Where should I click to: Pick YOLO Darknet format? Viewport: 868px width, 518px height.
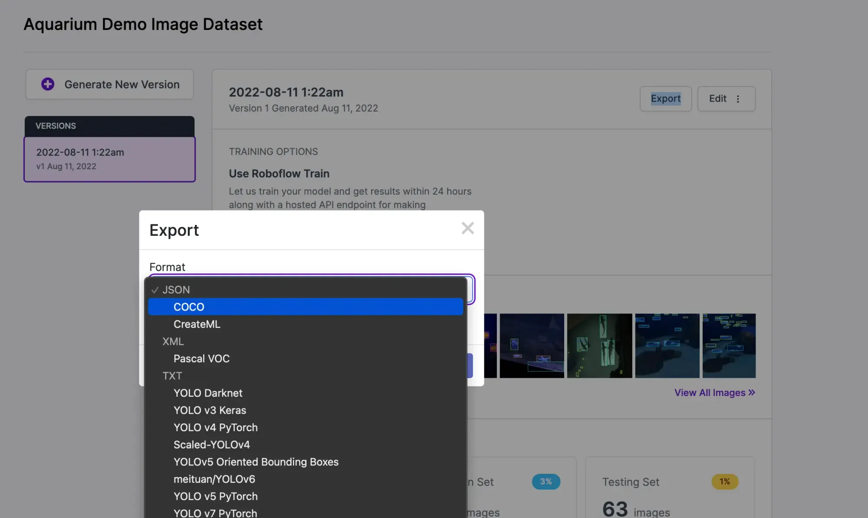click(x=208, y=393)
